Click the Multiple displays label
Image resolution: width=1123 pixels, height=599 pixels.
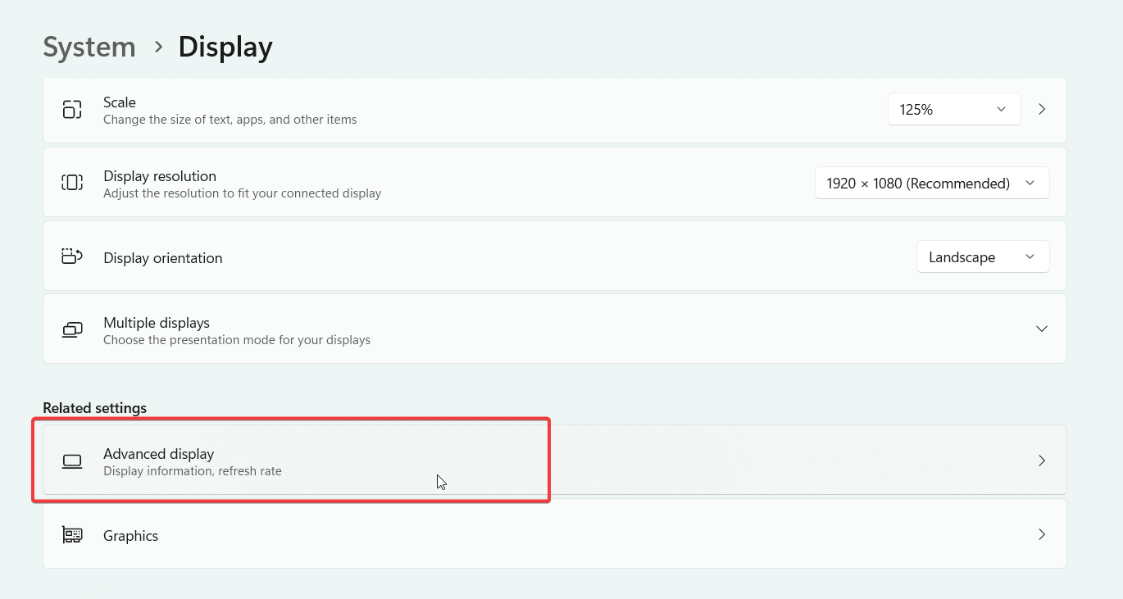pyautogui.click(x=157, y=323)
